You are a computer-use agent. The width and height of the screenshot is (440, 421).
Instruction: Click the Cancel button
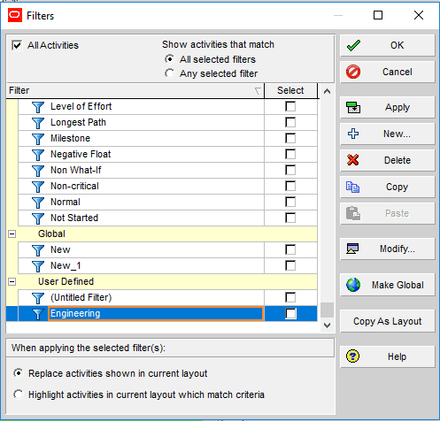(x=388, y=72)
